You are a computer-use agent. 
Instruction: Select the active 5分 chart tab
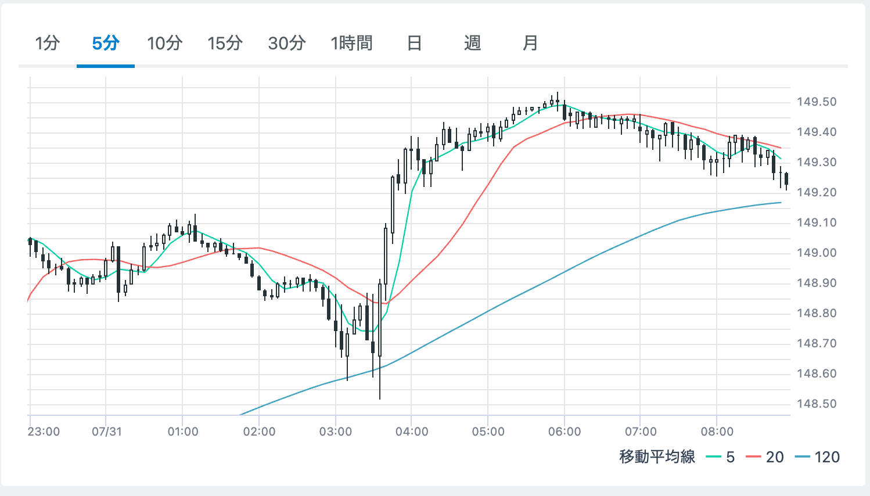coord(106,43)
